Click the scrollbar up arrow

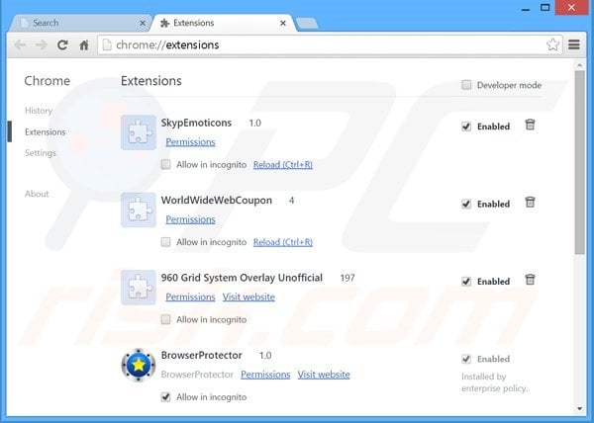click(579, 65)
